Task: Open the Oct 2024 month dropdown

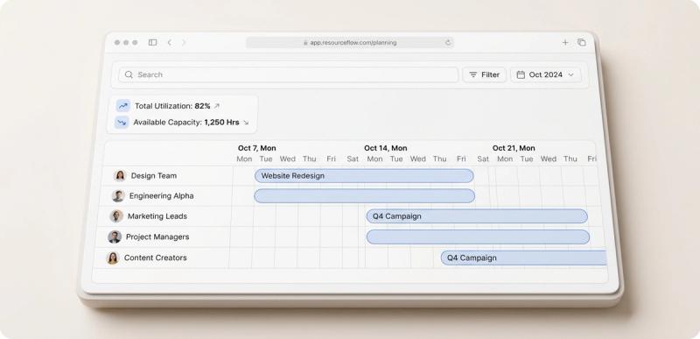Action: coord(545,74)
